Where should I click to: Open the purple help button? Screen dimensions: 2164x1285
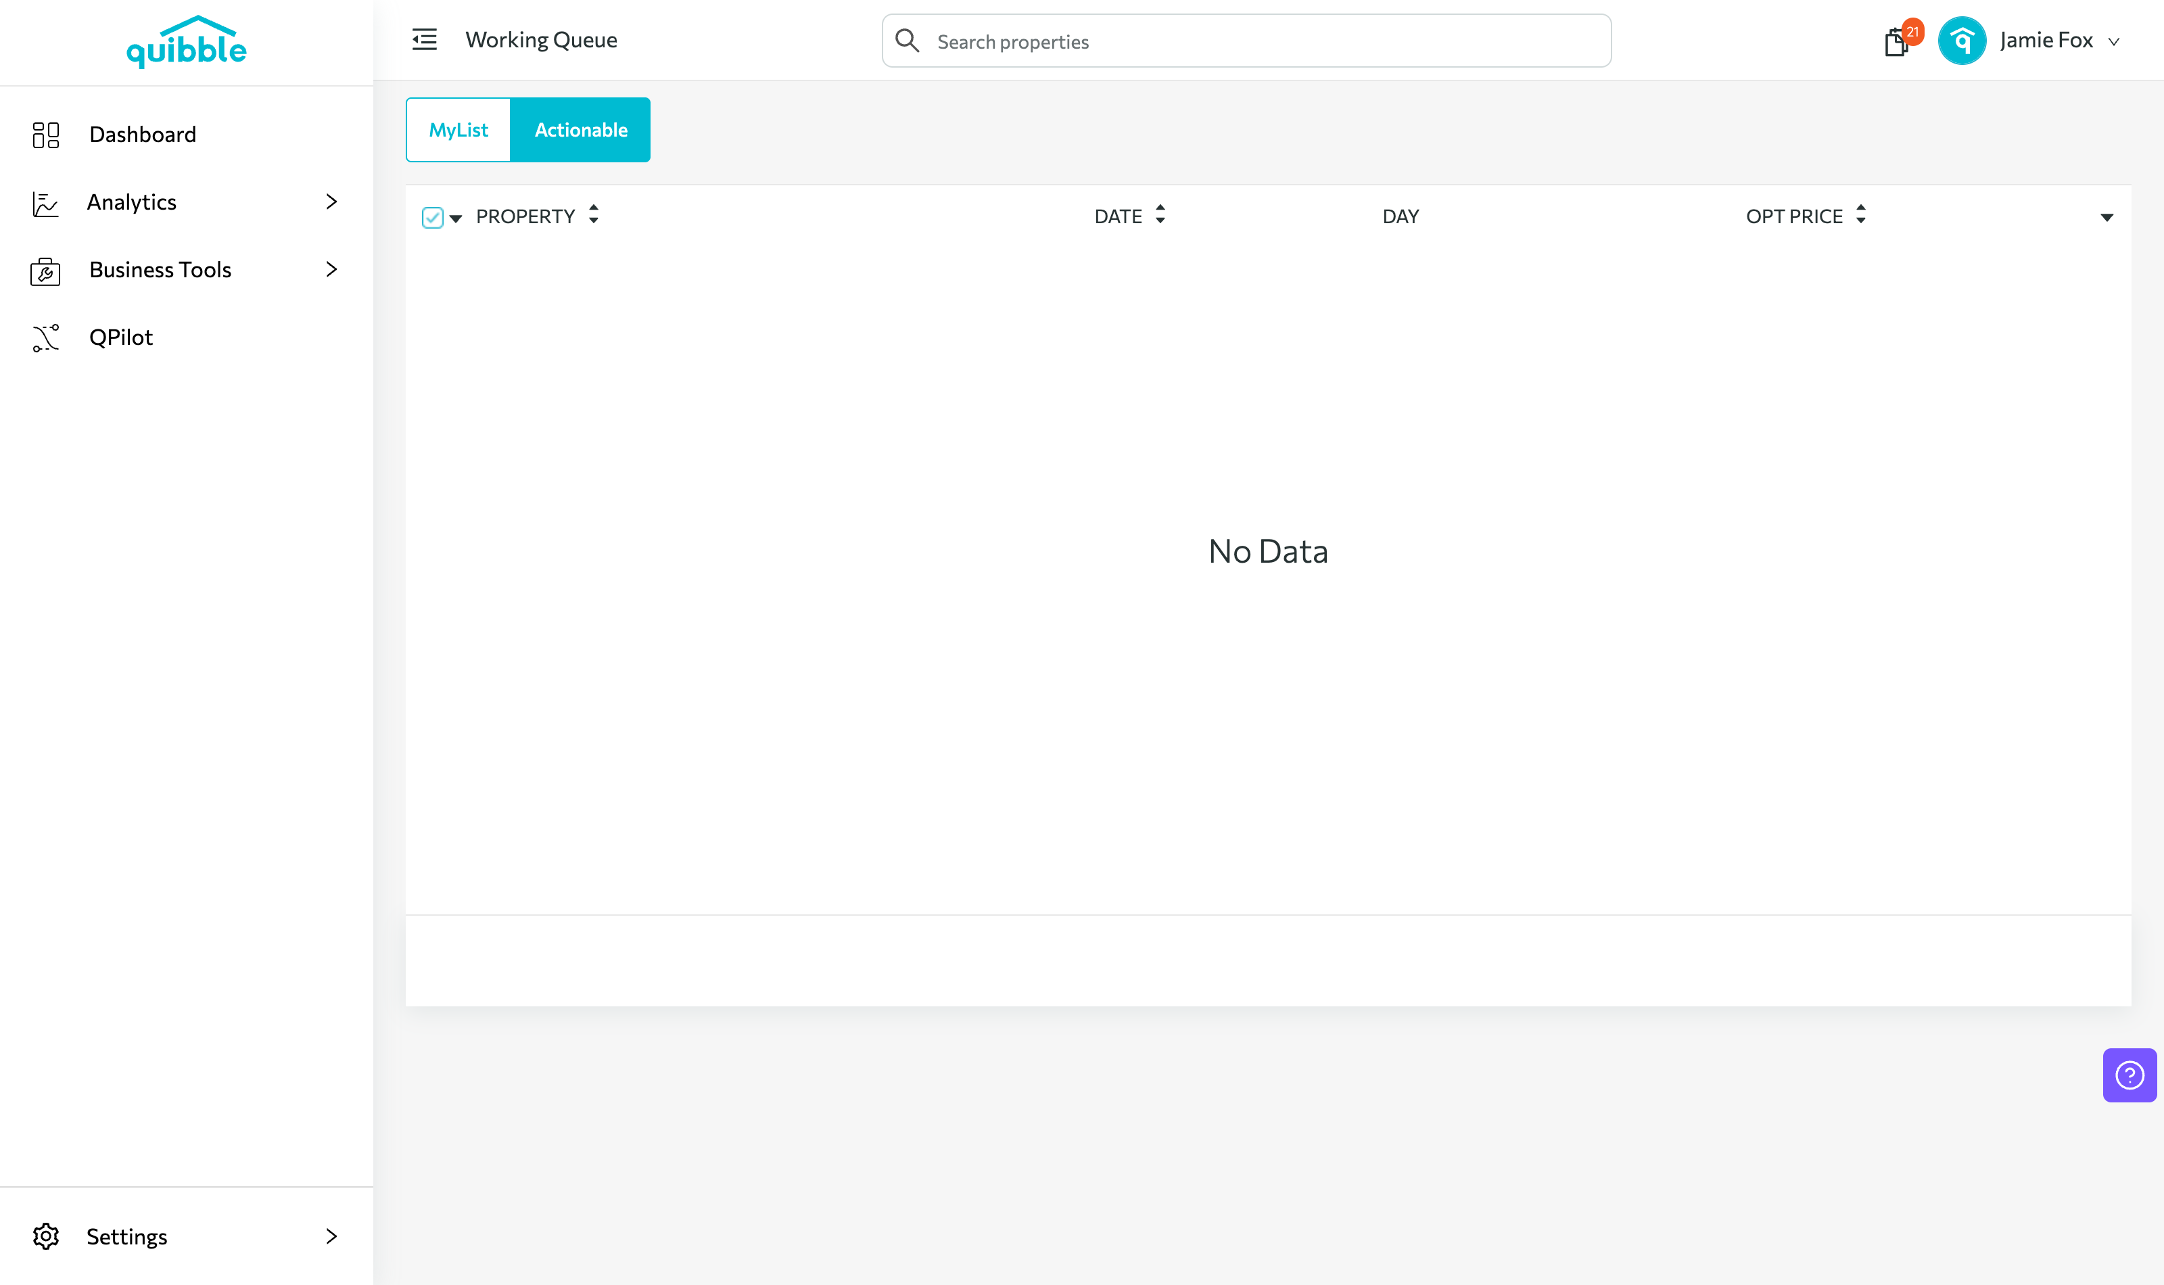point(2130,1075)
